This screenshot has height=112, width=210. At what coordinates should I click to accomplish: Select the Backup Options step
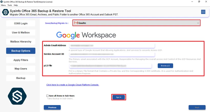pyautogui.click(x=21, y=51)
